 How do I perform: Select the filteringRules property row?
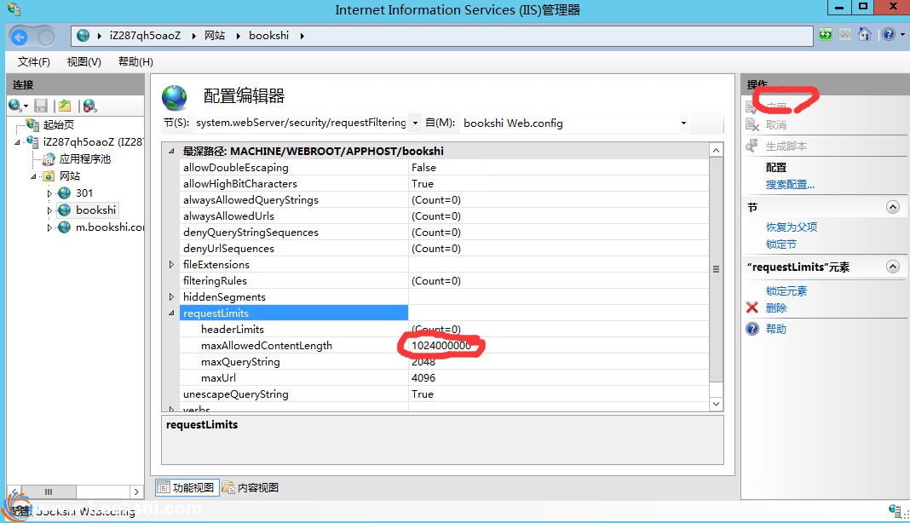pos(444,281)
